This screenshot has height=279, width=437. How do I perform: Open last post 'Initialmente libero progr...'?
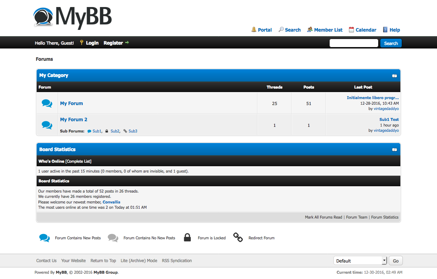pyautogui.click(x=373, y=98)
